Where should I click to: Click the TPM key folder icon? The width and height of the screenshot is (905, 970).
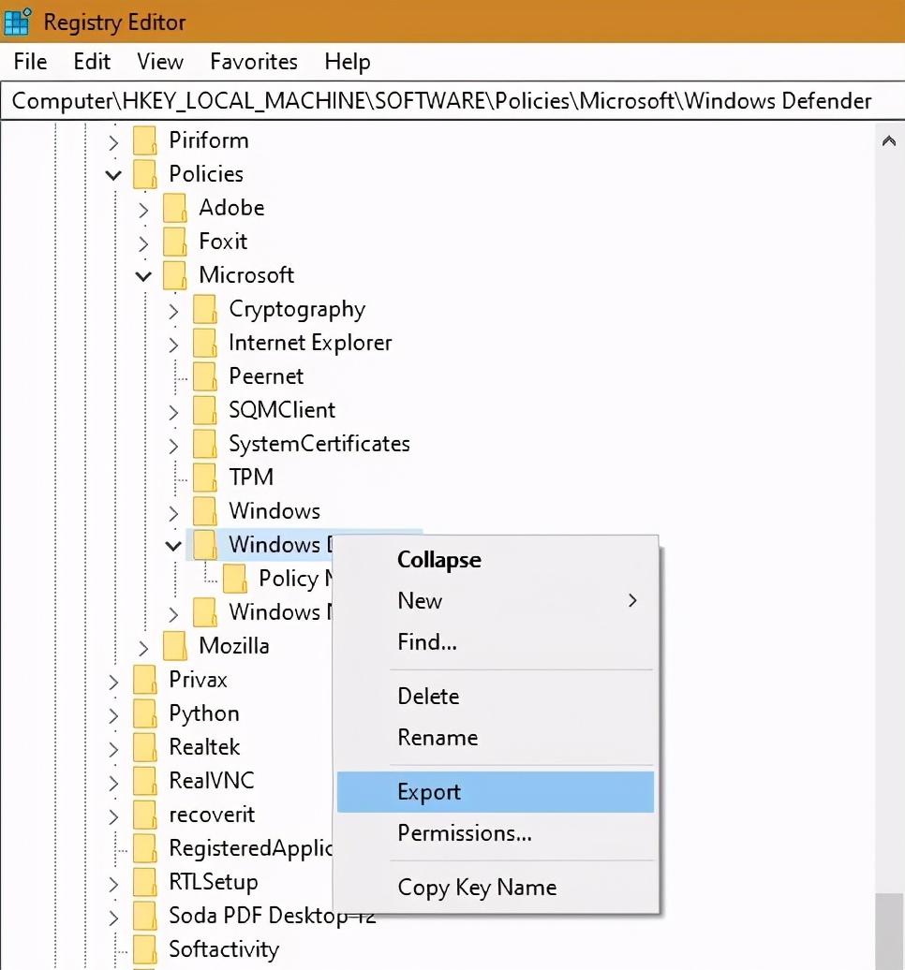[x=204, y=477]
